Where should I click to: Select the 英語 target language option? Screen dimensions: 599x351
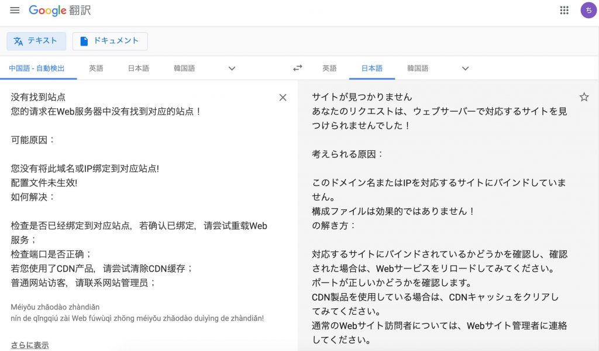(x=330, y=68)
